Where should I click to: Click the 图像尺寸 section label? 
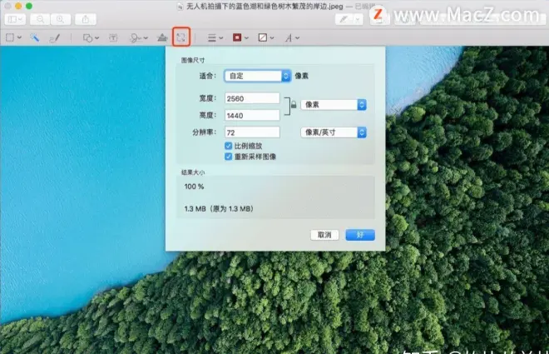pyautogui.click(x=193, y=60)
